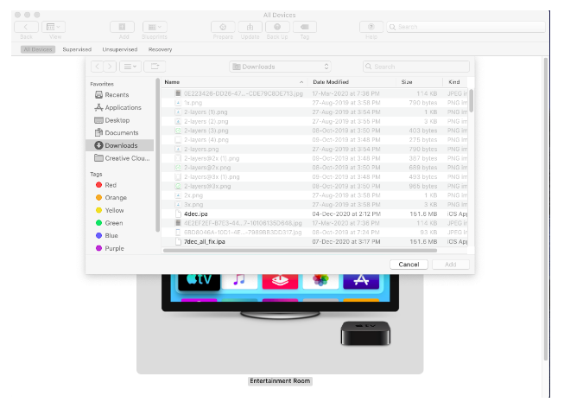
Task: Sort files by Kind column
Action: click(455, 82)
